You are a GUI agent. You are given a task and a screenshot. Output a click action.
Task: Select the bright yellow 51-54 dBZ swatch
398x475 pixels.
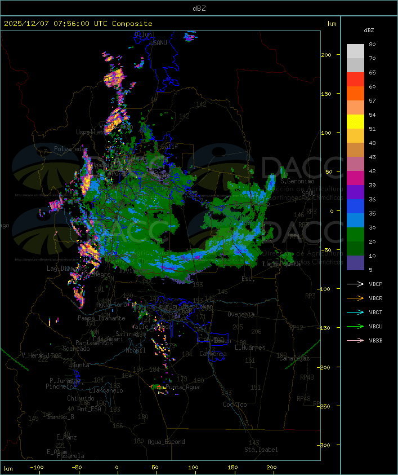point(355,122)
